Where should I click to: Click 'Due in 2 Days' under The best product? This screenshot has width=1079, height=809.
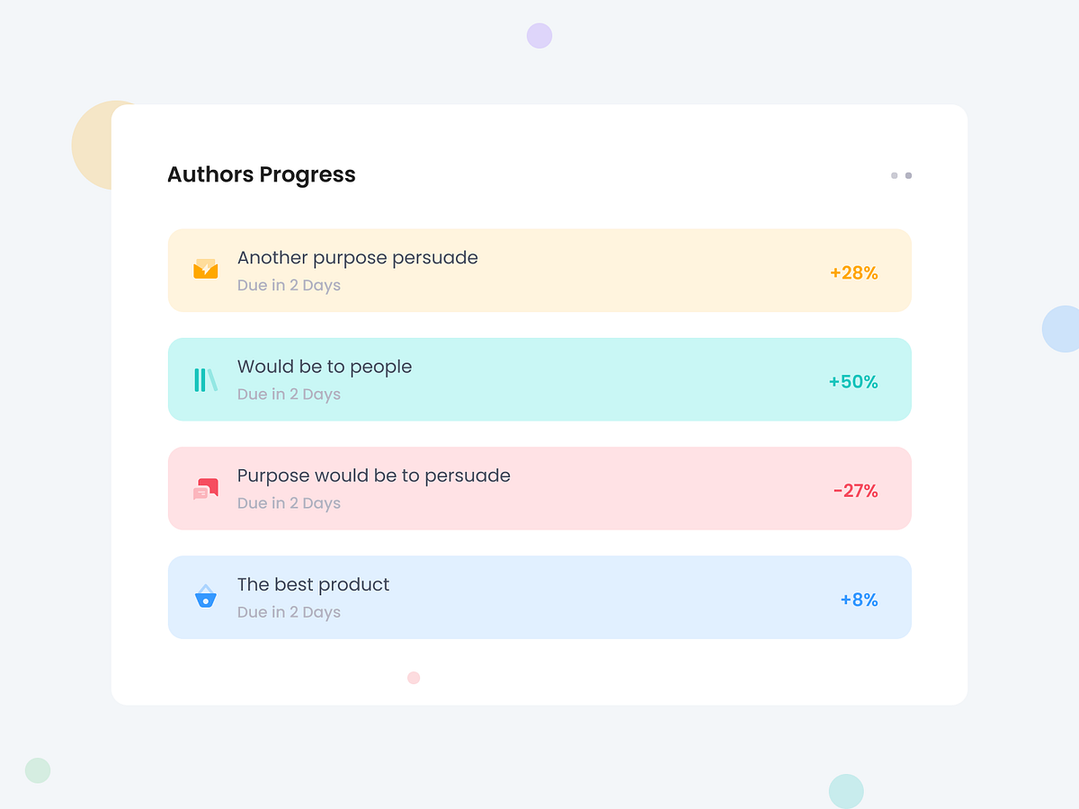click(x=289, y=611)
